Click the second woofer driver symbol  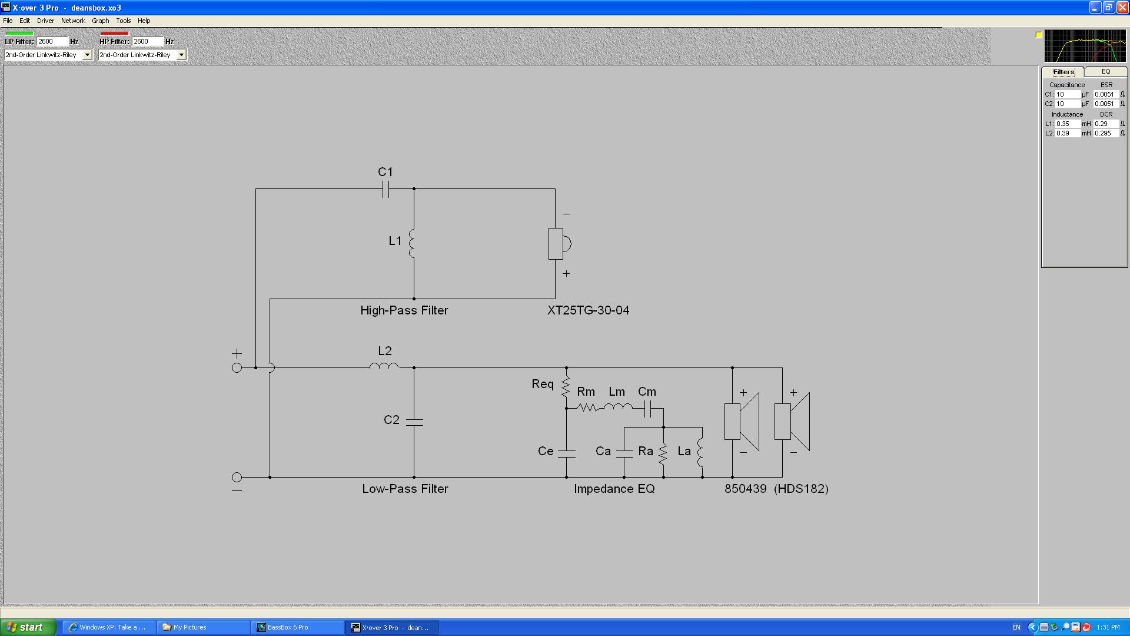point(792,422)
